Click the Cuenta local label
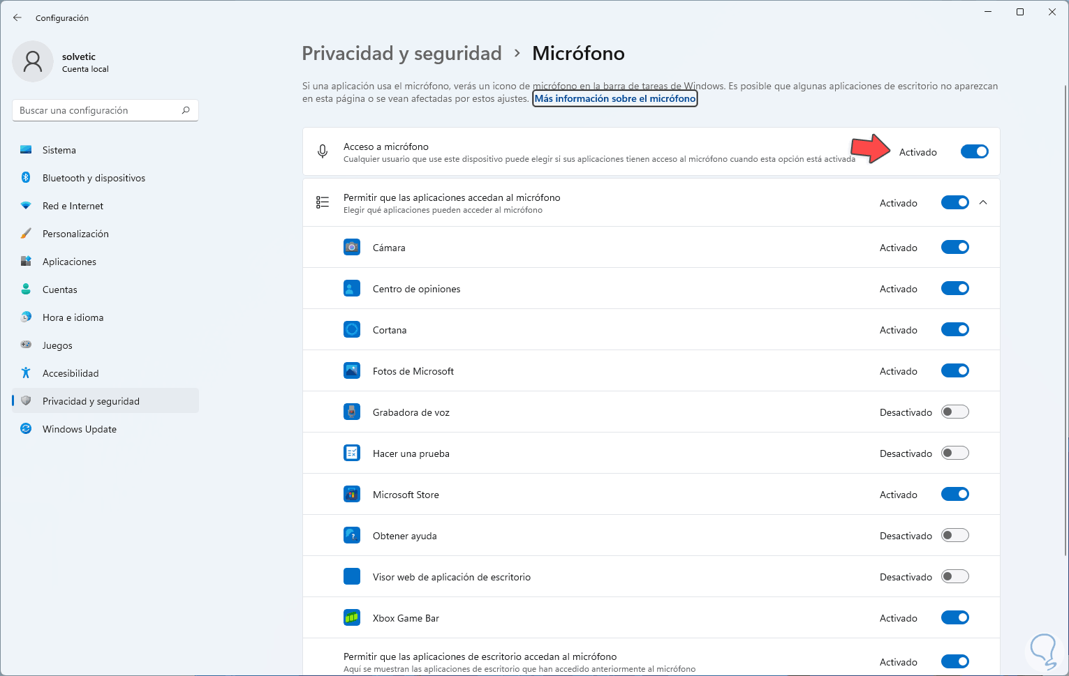 point(85,69)
